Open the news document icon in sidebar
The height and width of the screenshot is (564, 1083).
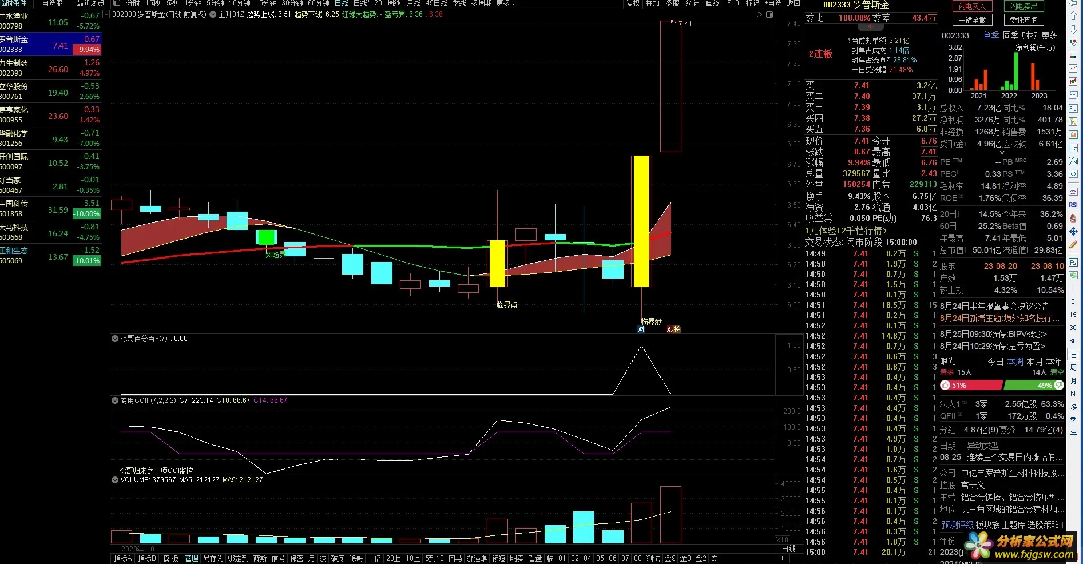(1073, 95)
